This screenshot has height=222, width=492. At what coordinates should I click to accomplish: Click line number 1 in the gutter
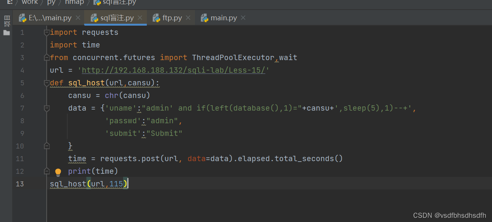click(x=22, y=33)
